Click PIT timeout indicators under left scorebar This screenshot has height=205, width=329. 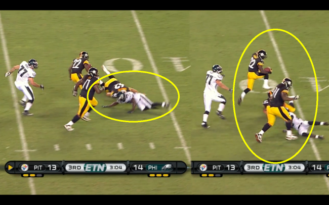(x=32, y=175)
